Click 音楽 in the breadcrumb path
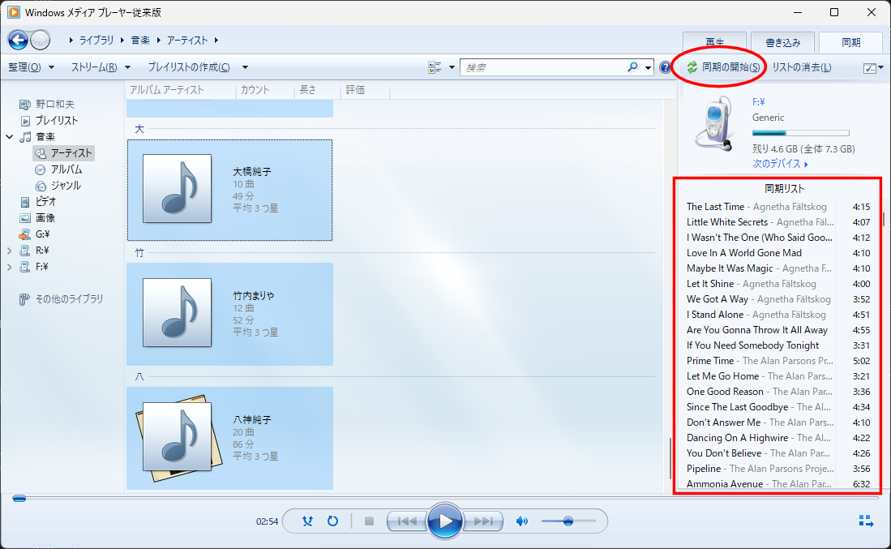Screen dimensions: 891x549 [x=140, y=41]
